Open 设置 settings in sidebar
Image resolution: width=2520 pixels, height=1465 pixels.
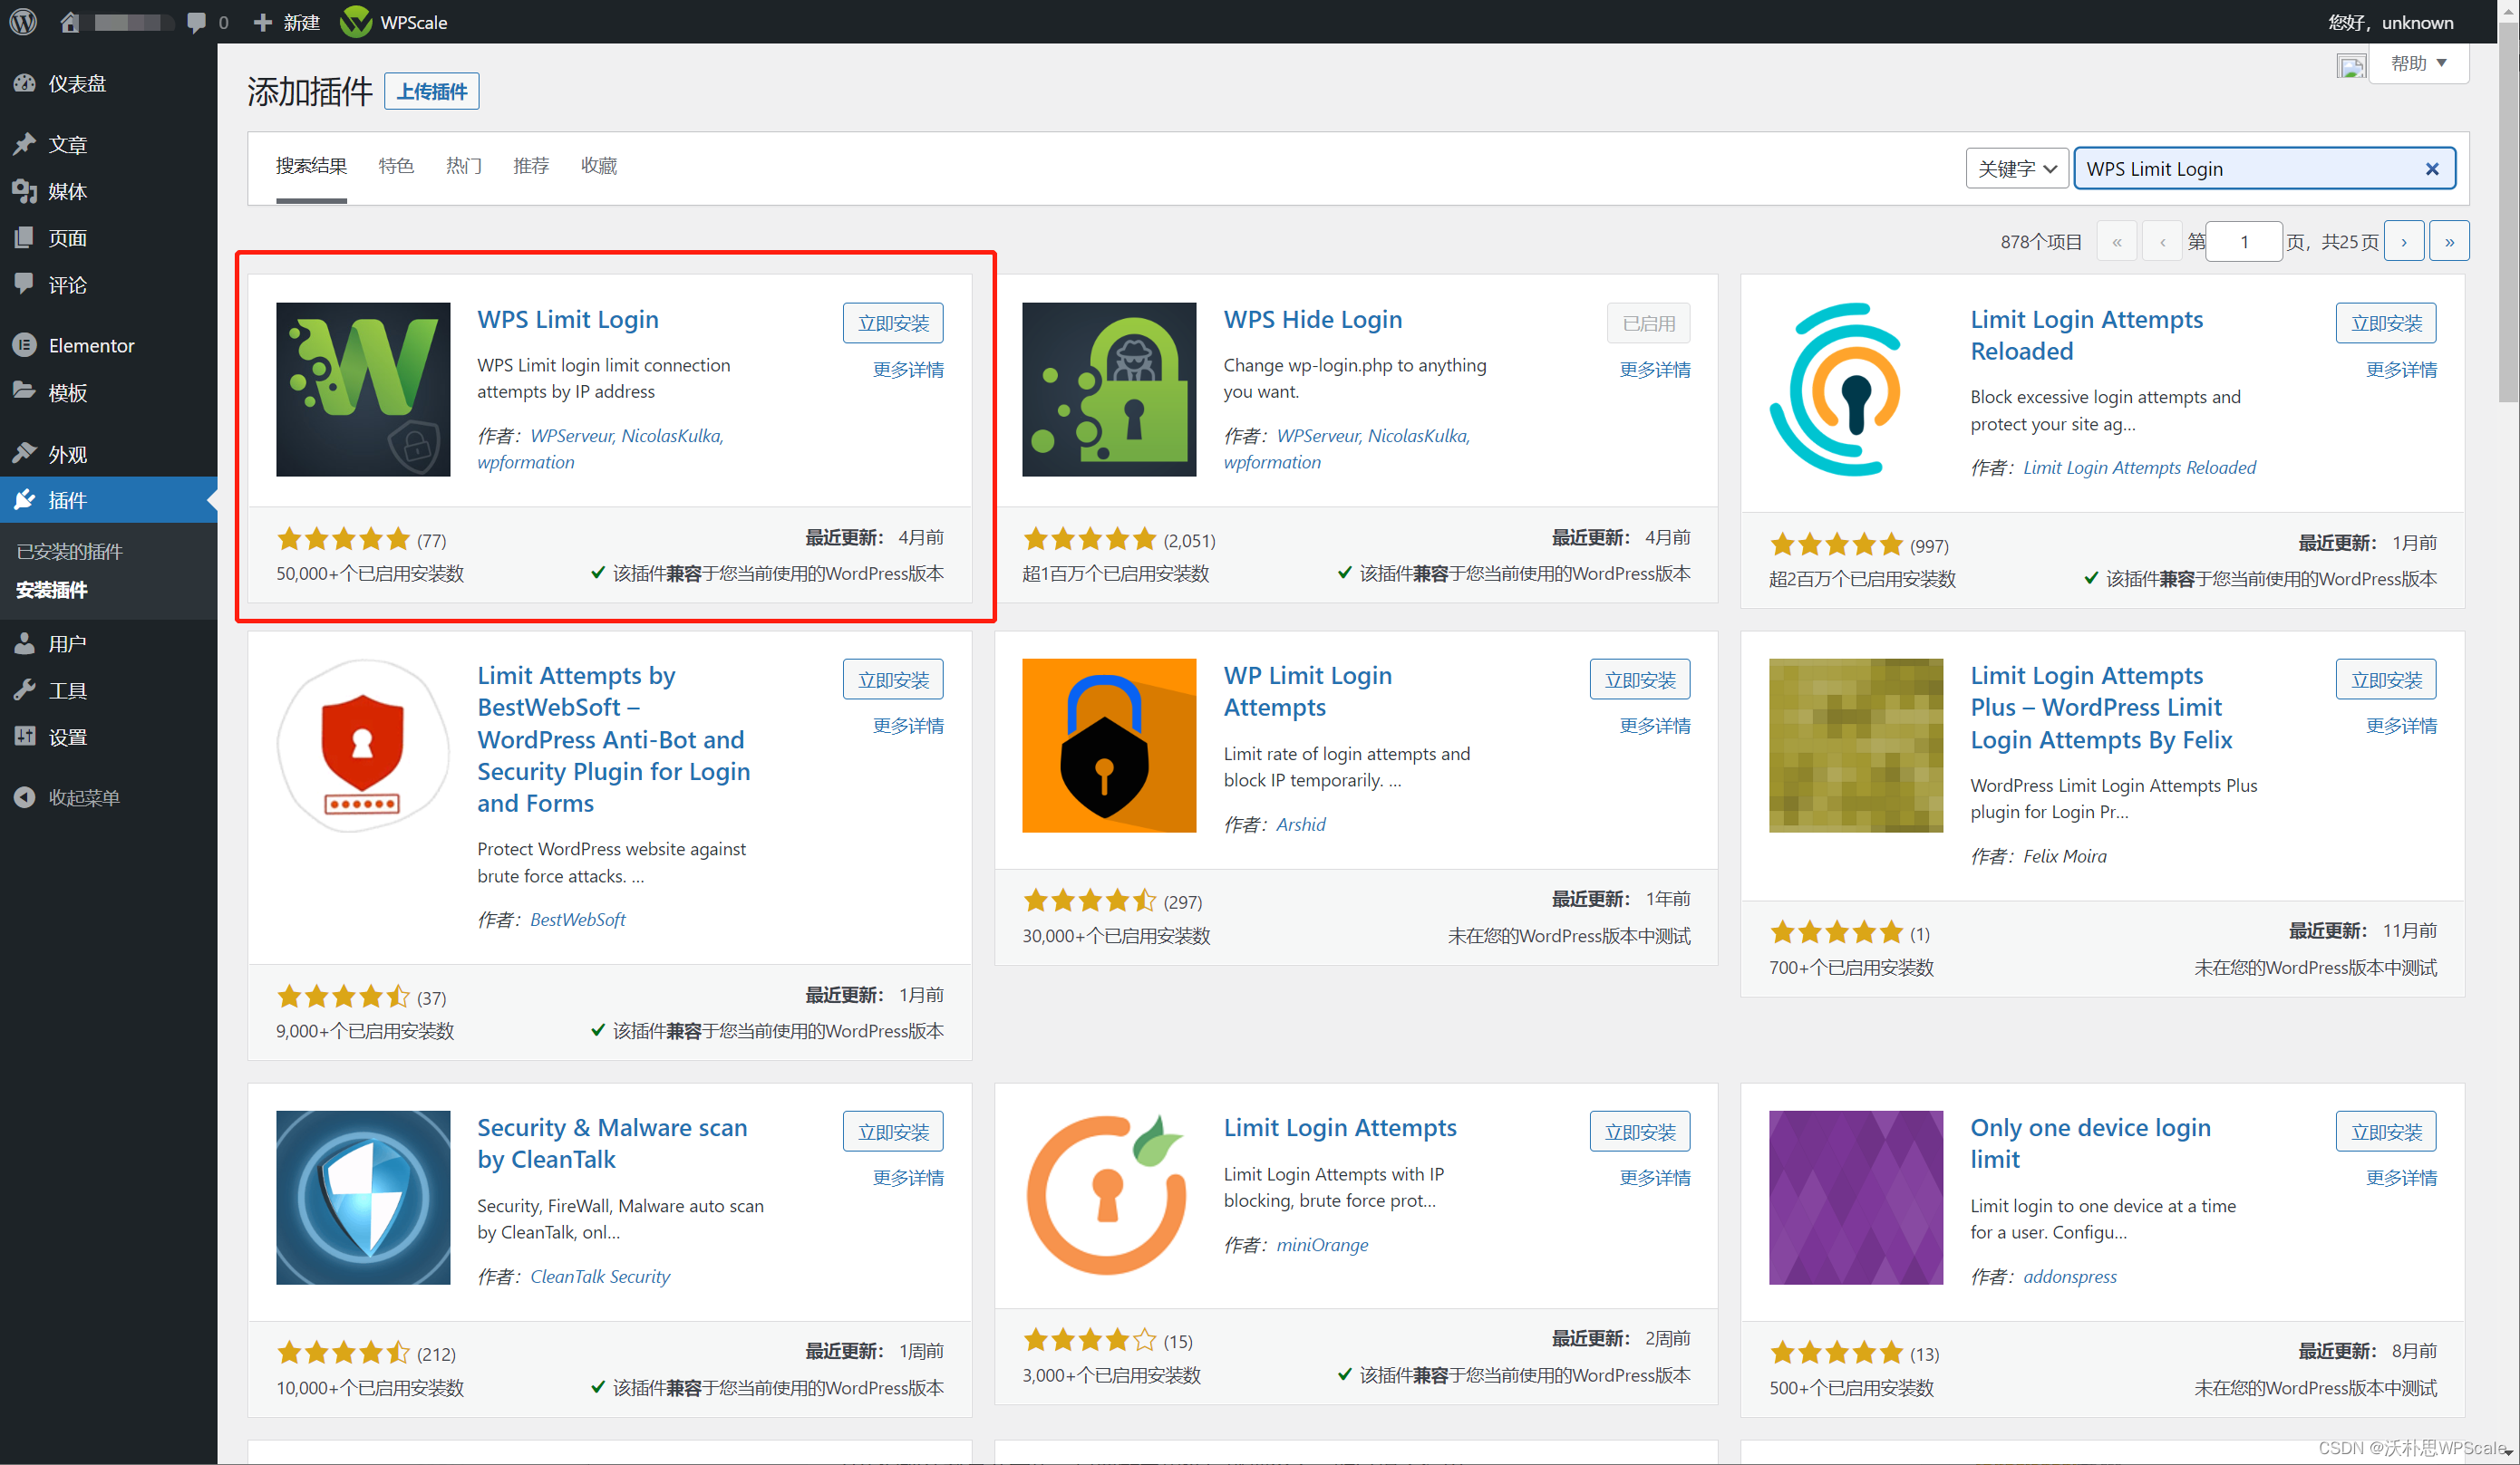pos(67,737)
